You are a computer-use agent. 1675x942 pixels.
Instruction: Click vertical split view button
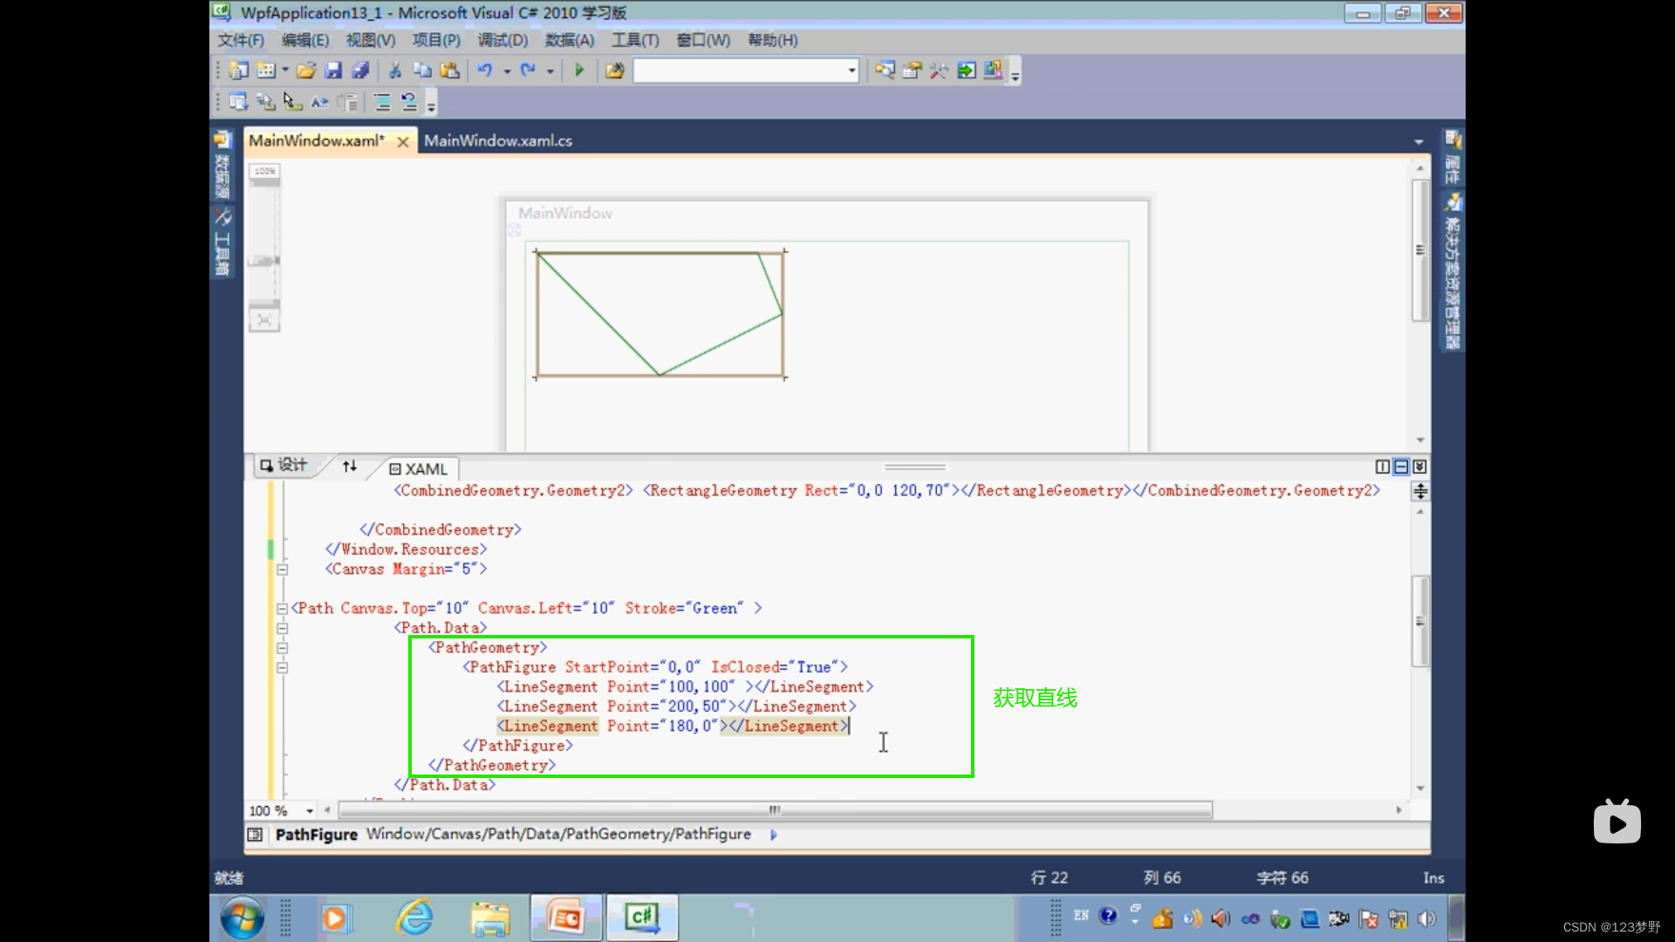[1383, 467]
